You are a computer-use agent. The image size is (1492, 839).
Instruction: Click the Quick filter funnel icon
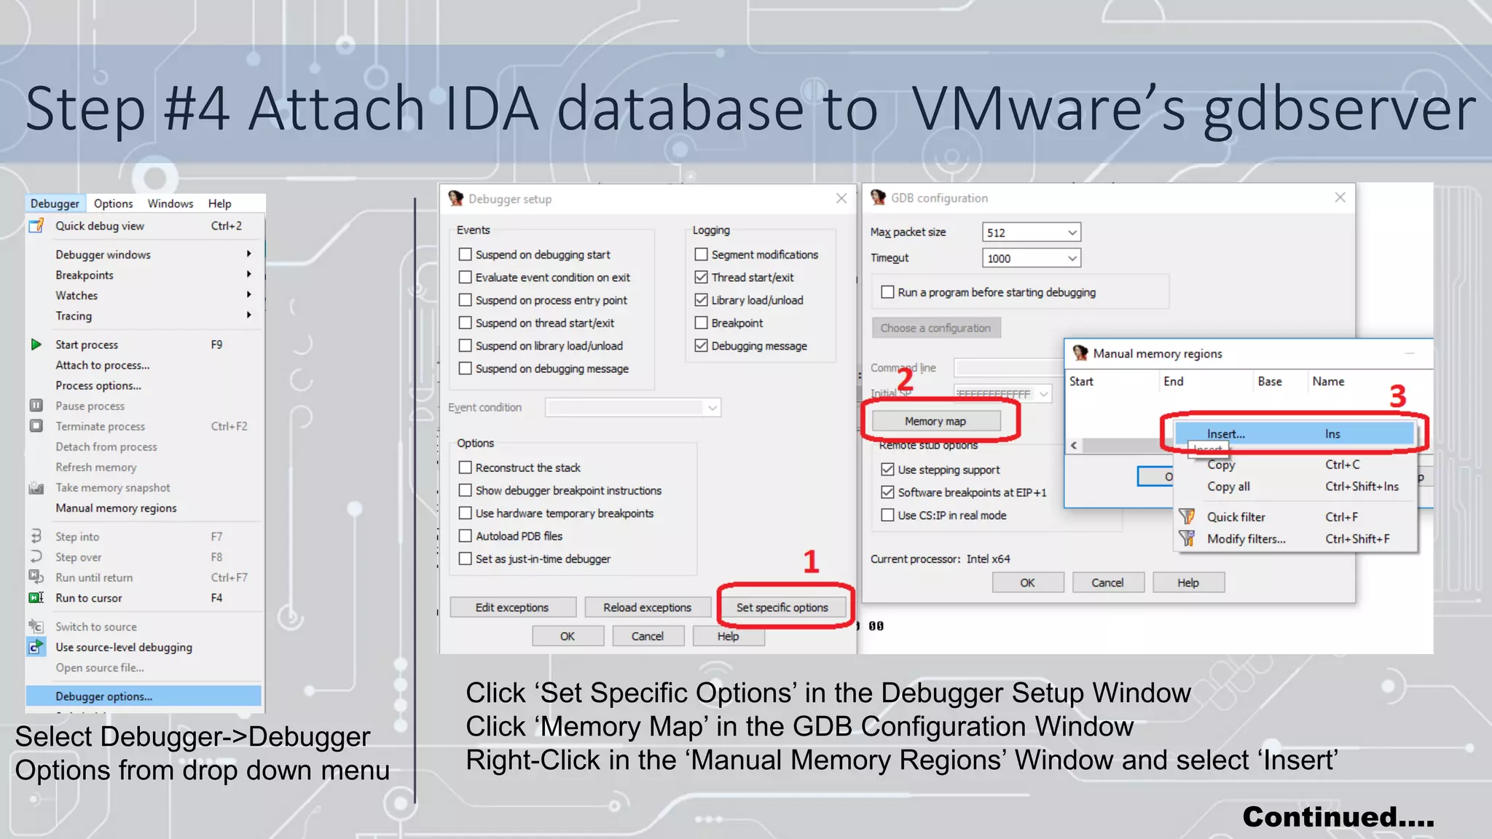[1187, 516]
